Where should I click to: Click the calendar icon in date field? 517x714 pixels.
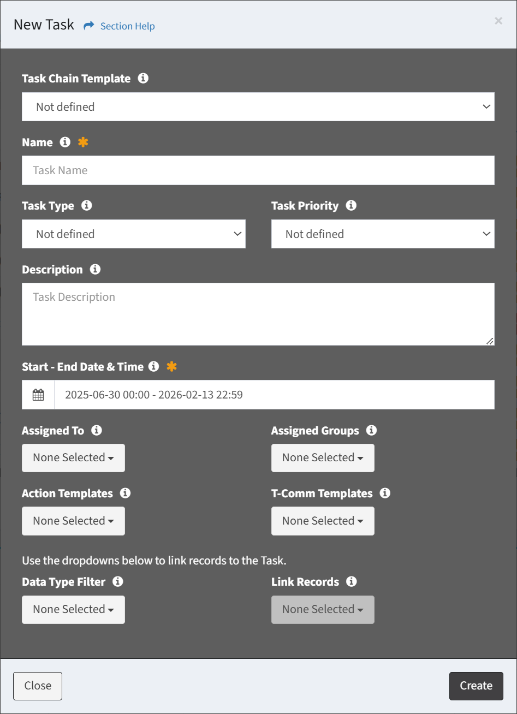pos(38,395)
